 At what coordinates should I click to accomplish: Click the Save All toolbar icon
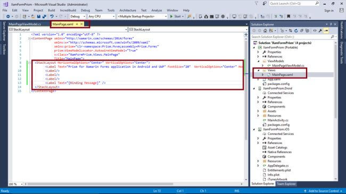pos(44,16)
